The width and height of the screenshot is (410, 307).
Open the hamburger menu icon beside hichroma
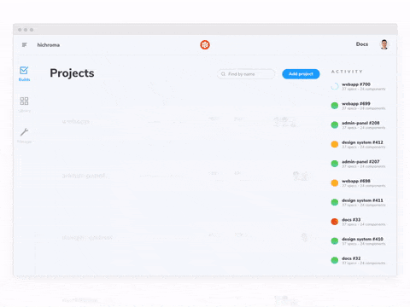click(25, 44)
